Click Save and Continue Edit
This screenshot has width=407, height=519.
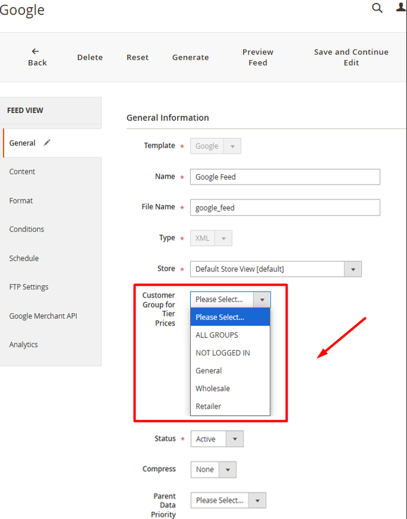(x=351, y=57)
